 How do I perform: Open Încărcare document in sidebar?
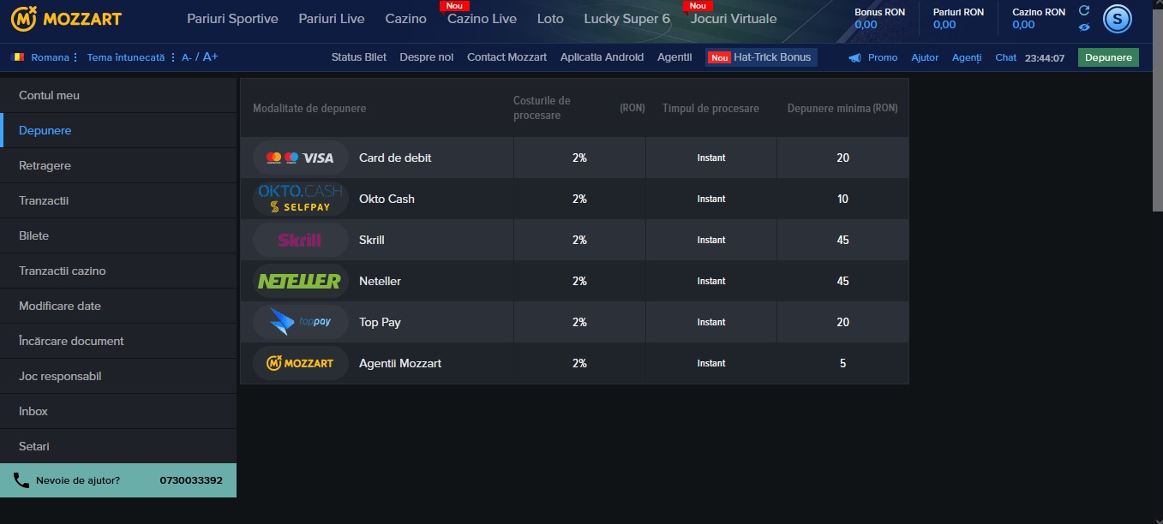(x=118, y=341)
